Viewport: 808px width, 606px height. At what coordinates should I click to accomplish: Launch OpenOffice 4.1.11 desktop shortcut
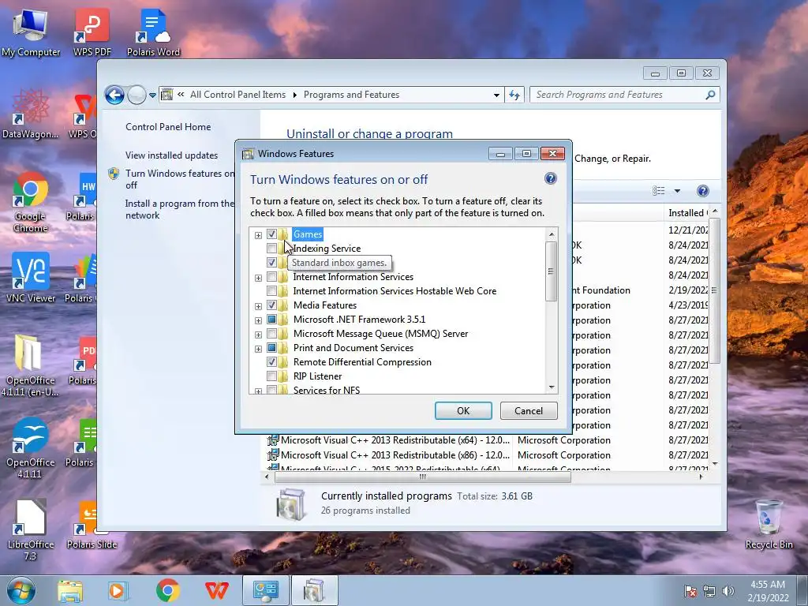coord(31,448)
